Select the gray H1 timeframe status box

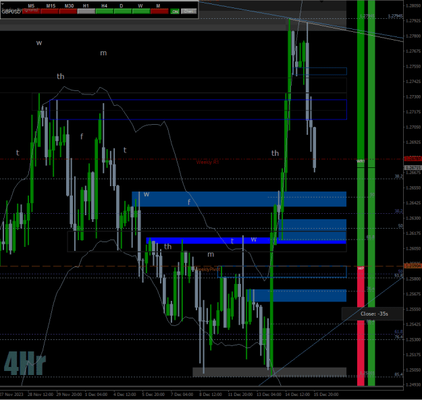(86, 11)
